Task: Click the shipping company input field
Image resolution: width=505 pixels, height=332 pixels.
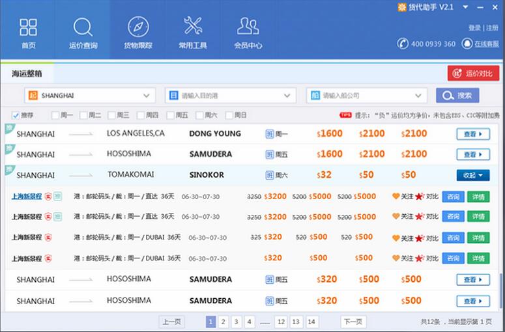Action: (x=365, y=96)
